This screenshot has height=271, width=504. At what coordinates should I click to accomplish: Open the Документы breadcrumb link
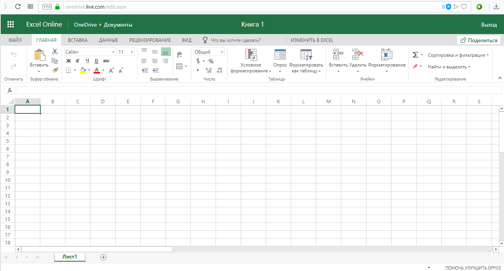click(118, 25)
